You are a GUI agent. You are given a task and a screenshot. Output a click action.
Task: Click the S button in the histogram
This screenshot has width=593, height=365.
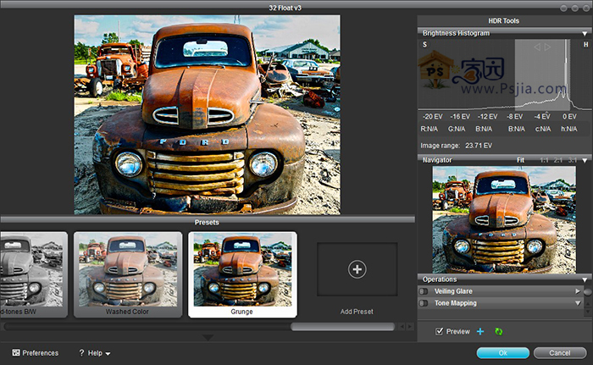point(424,45)
